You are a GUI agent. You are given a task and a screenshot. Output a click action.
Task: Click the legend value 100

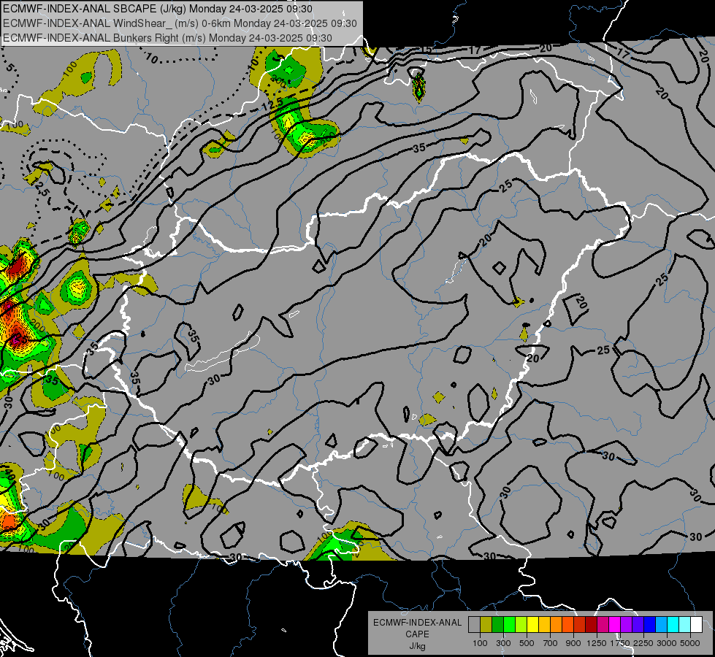pyautogui.click(x=480, y=643)
